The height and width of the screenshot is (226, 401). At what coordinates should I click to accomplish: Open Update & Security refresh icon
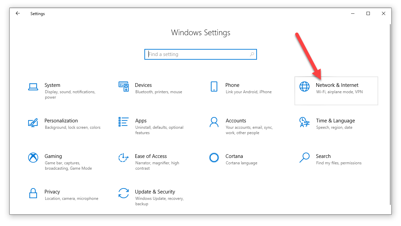pyautogui.click(x=123, y=193)
